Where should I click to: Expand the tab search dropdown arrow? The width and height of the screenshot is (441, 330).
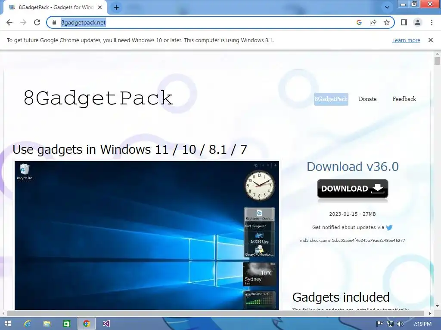point(387,7)
